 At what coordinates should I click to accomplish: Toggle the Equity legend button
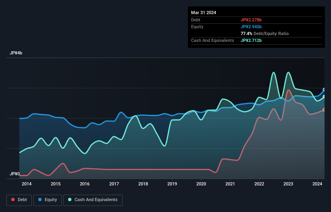click(48, 200)
